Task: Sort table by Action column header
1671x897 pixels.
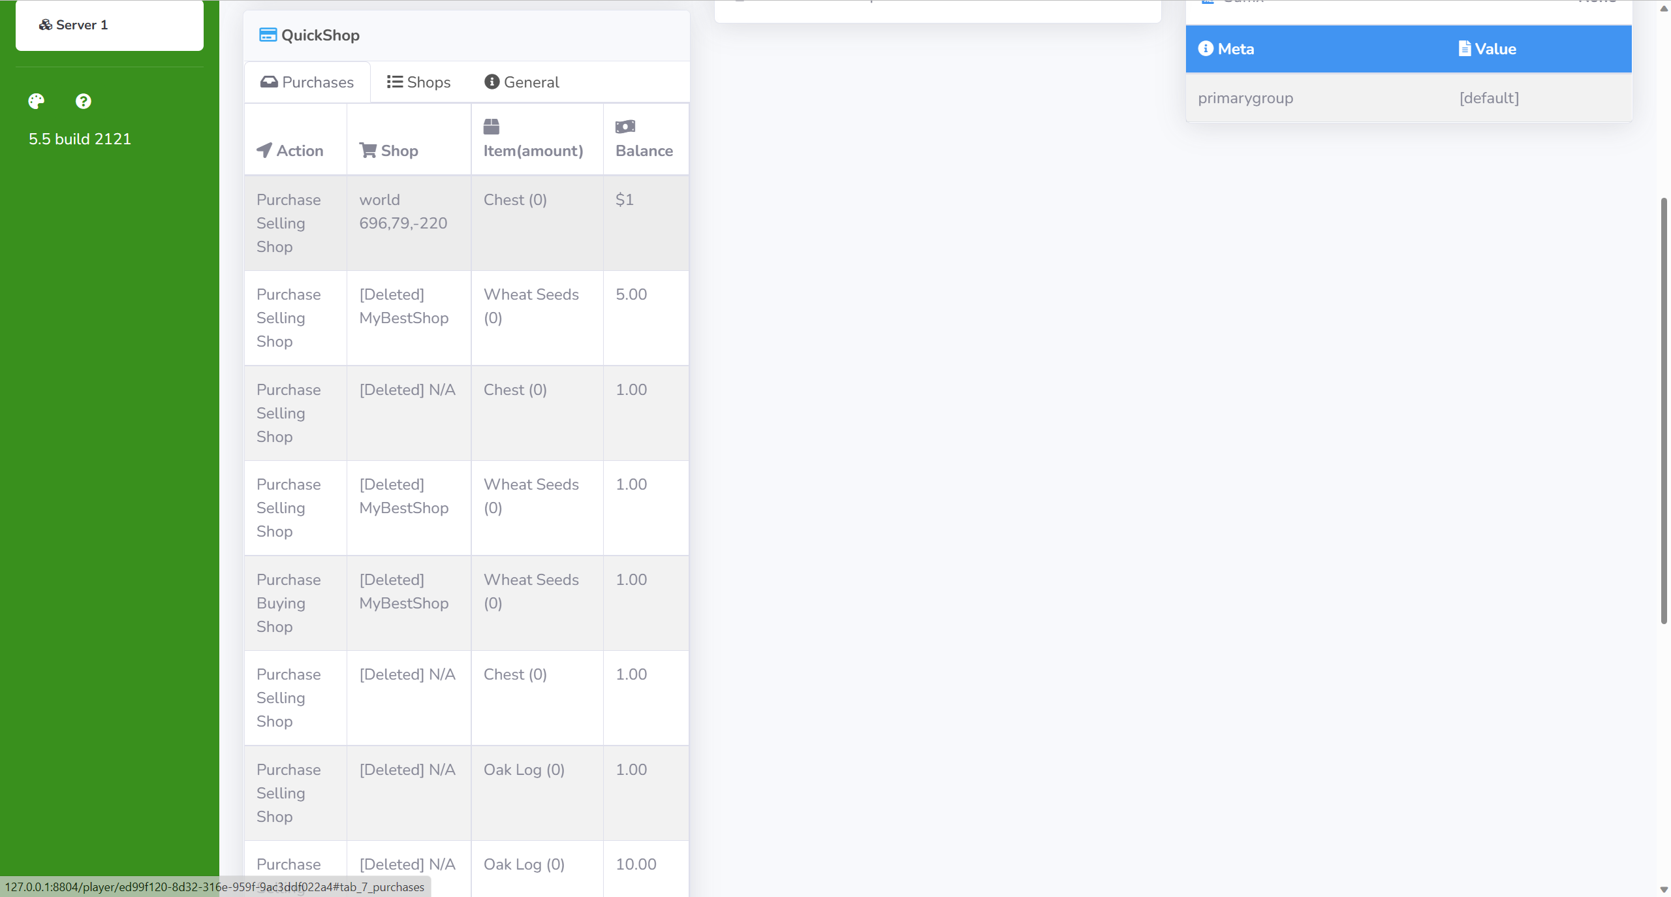Action: 300,151
